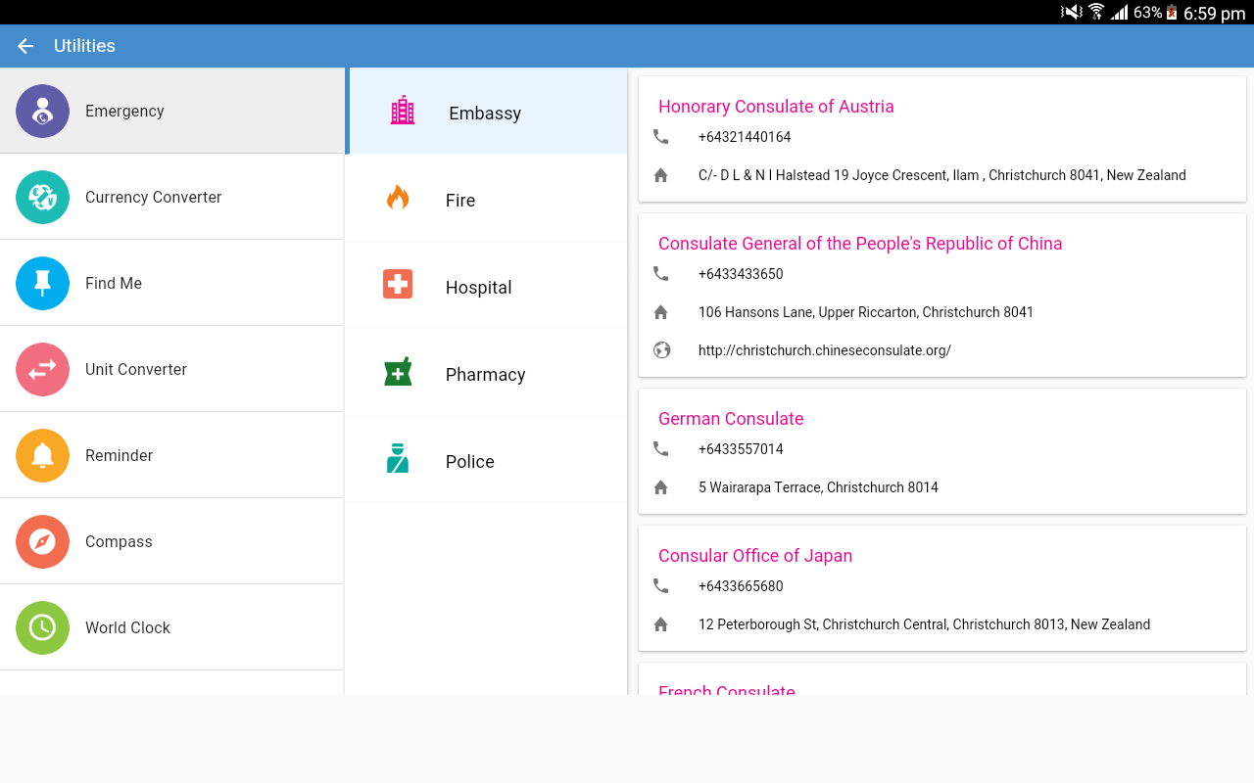This screenshot has height=783, width=1254.
Task: Switch to the Hospital category
Action: point(486,286)
